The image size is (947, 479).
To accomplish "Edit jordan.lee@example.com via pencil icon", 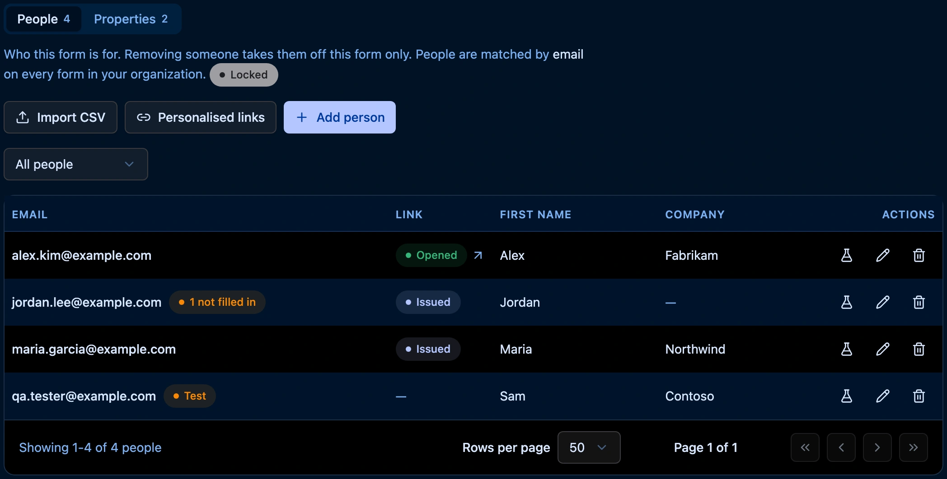I will 883,302.
